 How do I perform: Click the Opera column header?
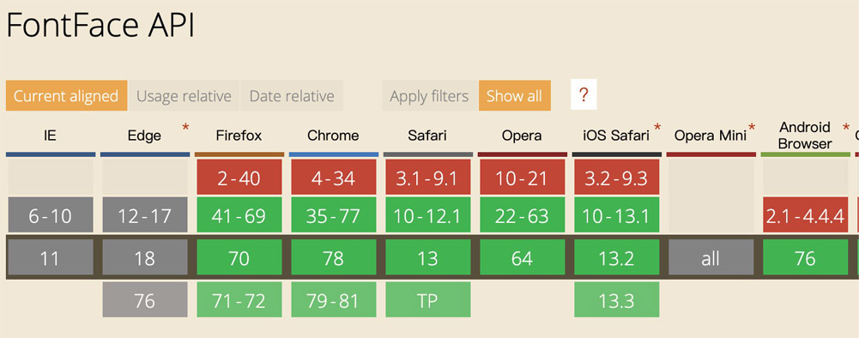click(x=522, y=136)
